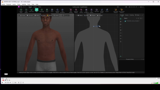
Task: Toggle the Avatar display button in 3D view
Action: coord(23,15)
